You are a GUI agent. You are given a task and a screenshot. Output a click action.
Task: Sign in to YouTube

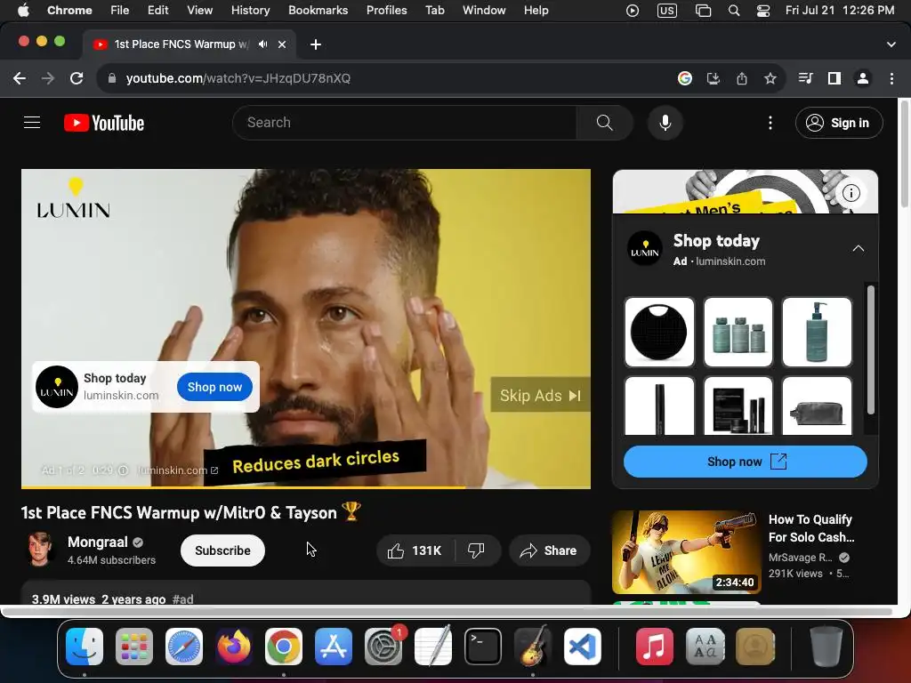(x=839, y=123)
